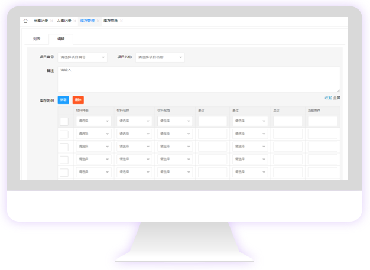370x270 pixels.
Task: Click the home icon in tab bar
Action: click(25, 21)
